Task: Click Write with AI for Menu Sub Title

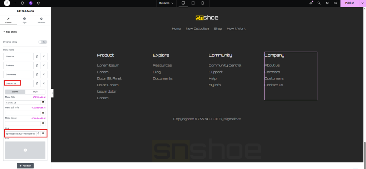Action: pos(39,108)
